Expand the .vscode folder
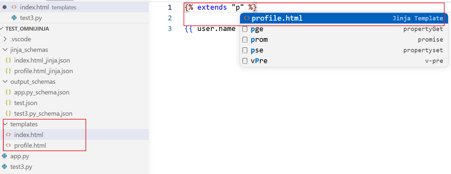Screen dimensions: 451x174 click(74, 39)
